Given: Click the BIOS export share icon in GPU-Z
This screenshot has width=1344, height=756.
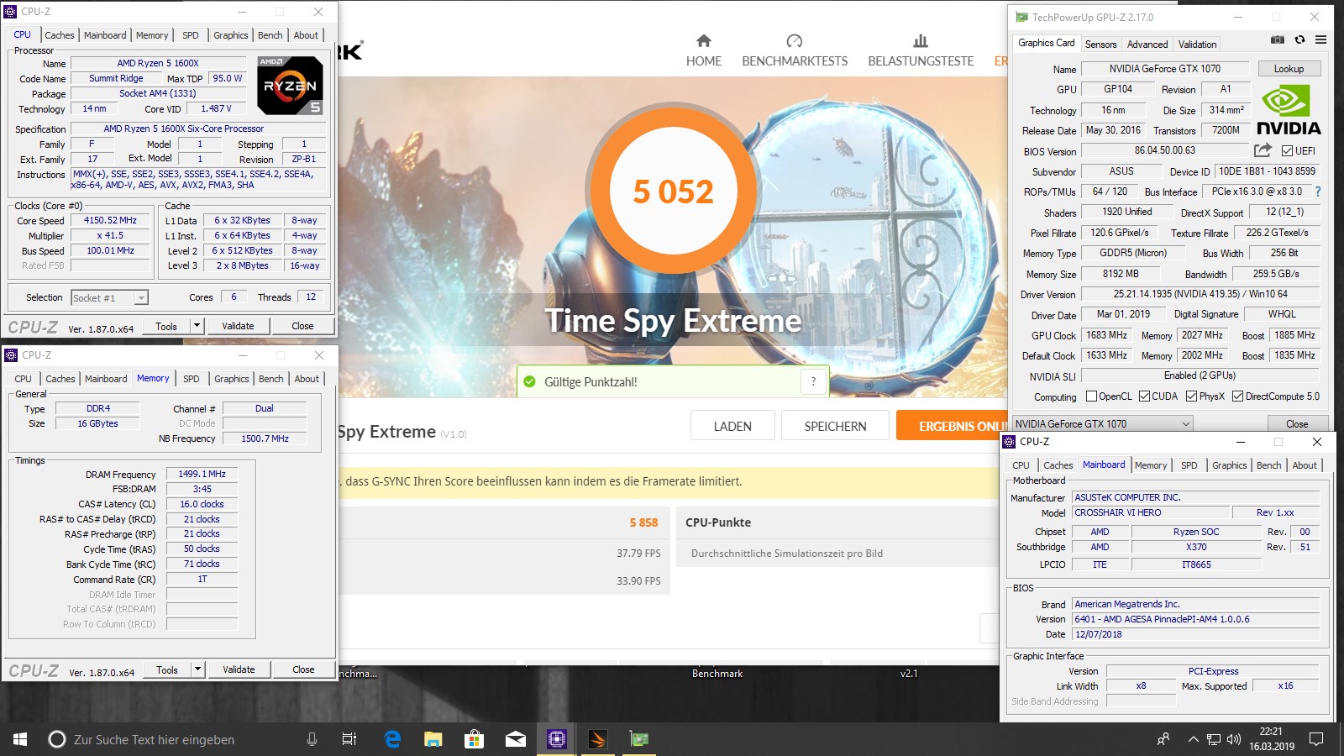Looking at the screenshot, I should [1263, 150].
